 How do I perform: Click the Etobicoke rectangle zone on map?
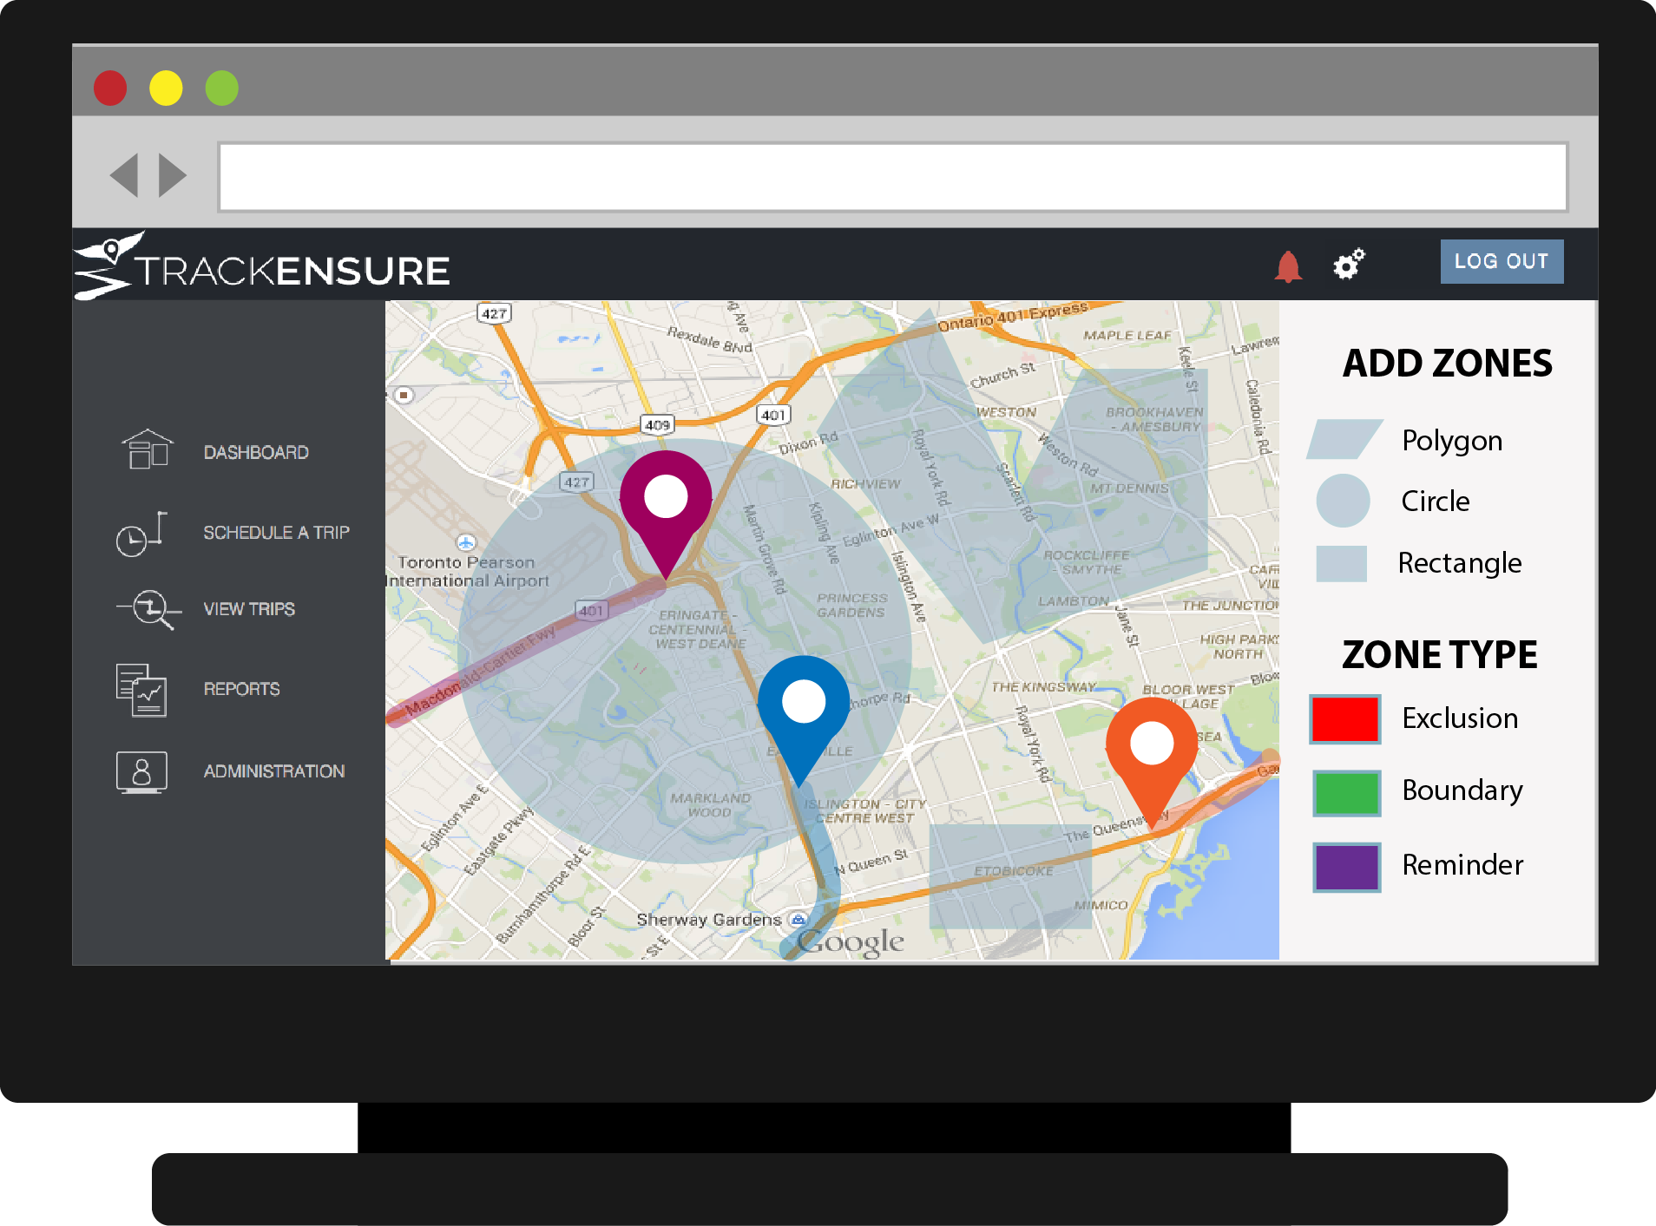click(x=1010, y=876)
